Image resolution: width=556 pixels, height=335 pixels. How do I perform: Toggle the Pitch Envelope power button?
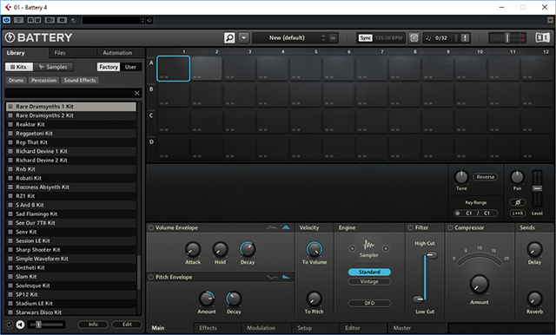click(150, 277)
